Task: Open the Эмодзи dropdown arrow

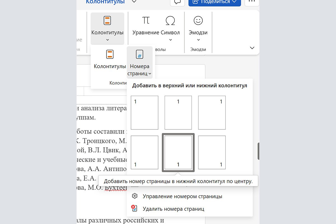Action: [198, 40]
